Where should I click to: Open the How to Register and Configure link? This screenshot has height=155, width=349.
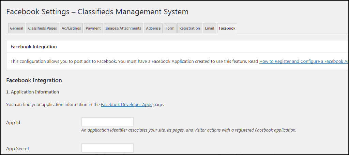(x=303, y=62)
